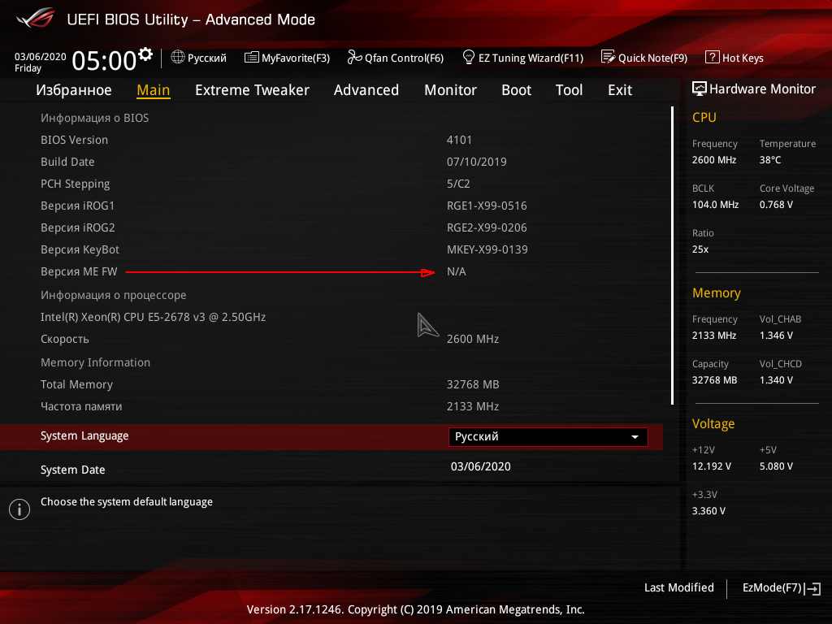Click the Intel Xeon E5-2678 v3 processor line
This screenshot has width=832, height=624.
(x=153, y=317)
